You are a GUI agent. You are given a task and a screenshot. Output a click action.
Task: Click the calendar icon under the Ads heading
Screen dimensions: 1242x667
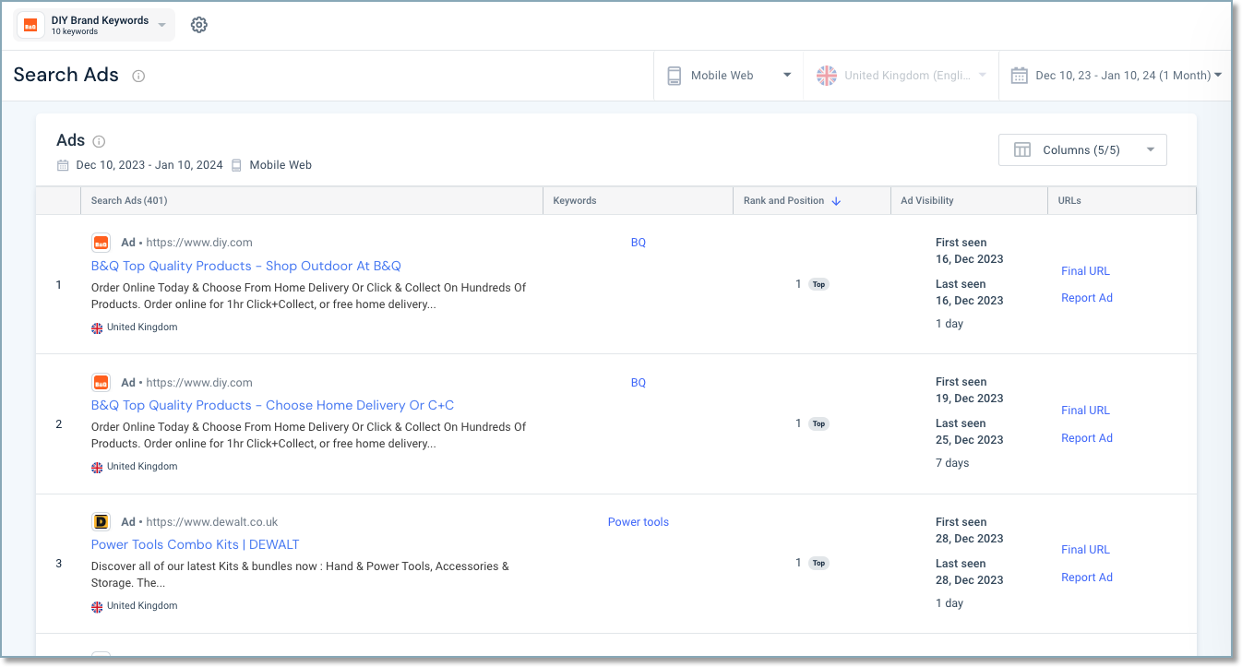(63, 165)
